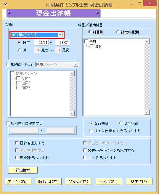Click CSV出力(F8) button
159x194 pixels.
tap(79, 182)
